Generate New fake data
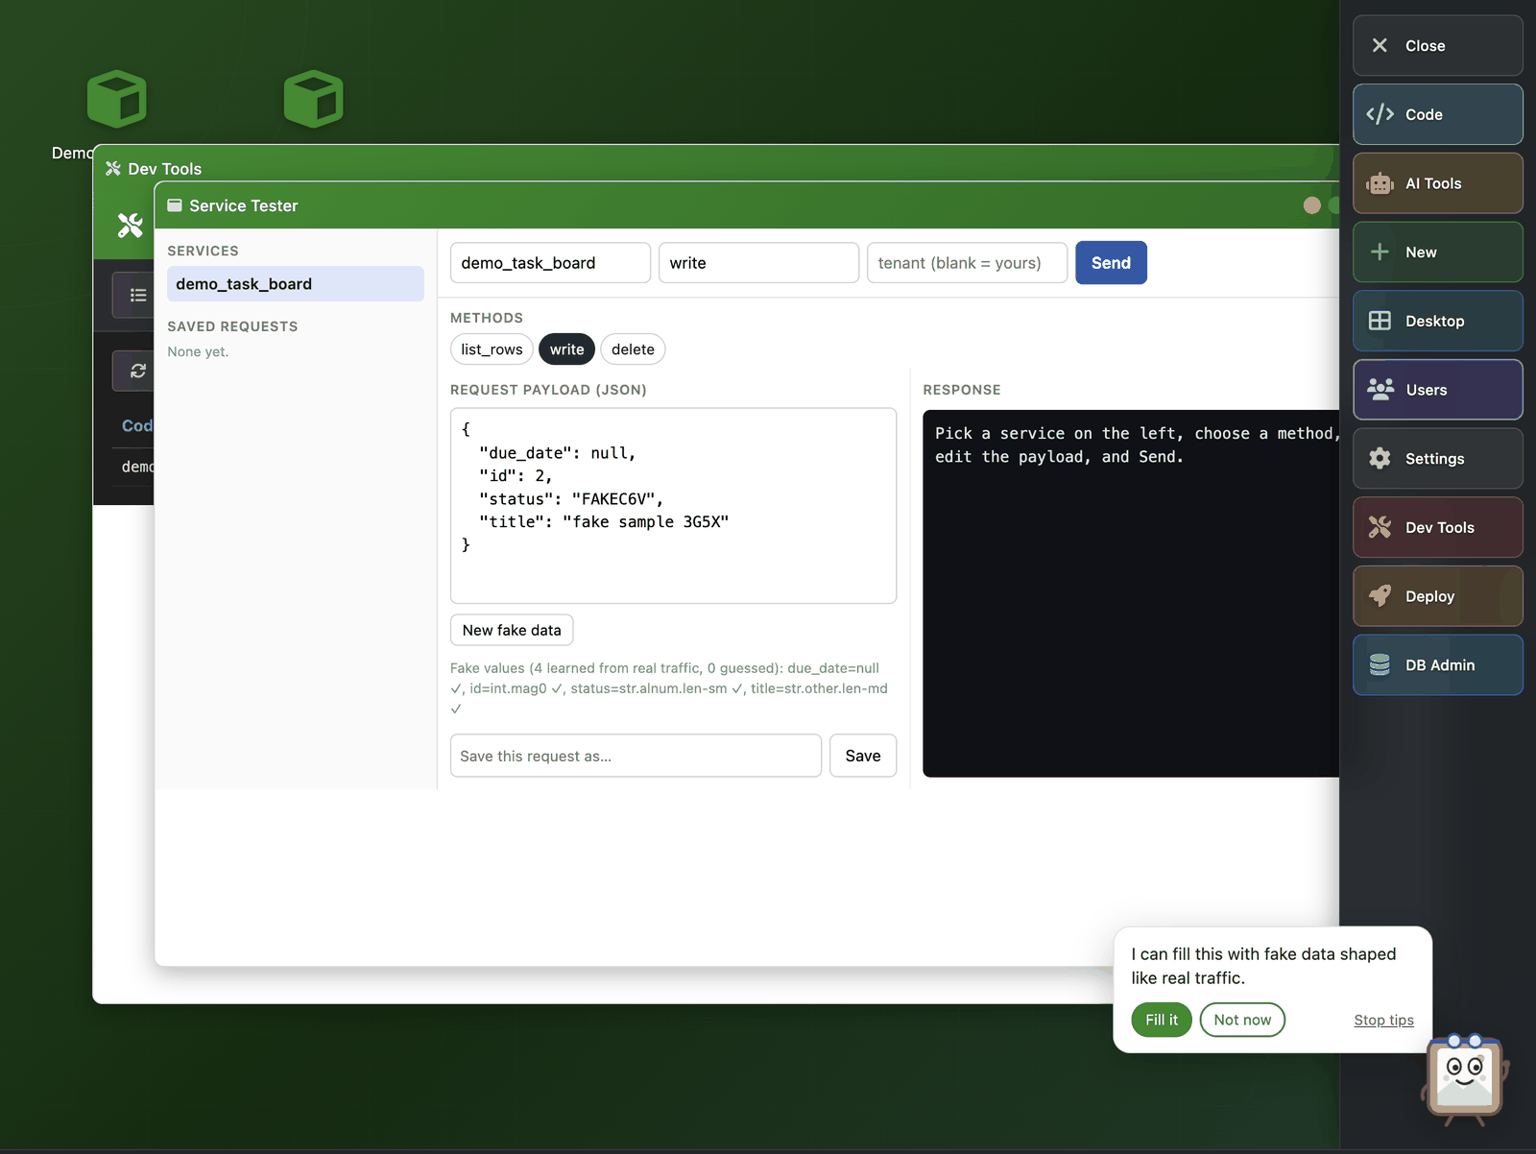Viewport: 1536px width, 1154px height. (x=512, y=630)
